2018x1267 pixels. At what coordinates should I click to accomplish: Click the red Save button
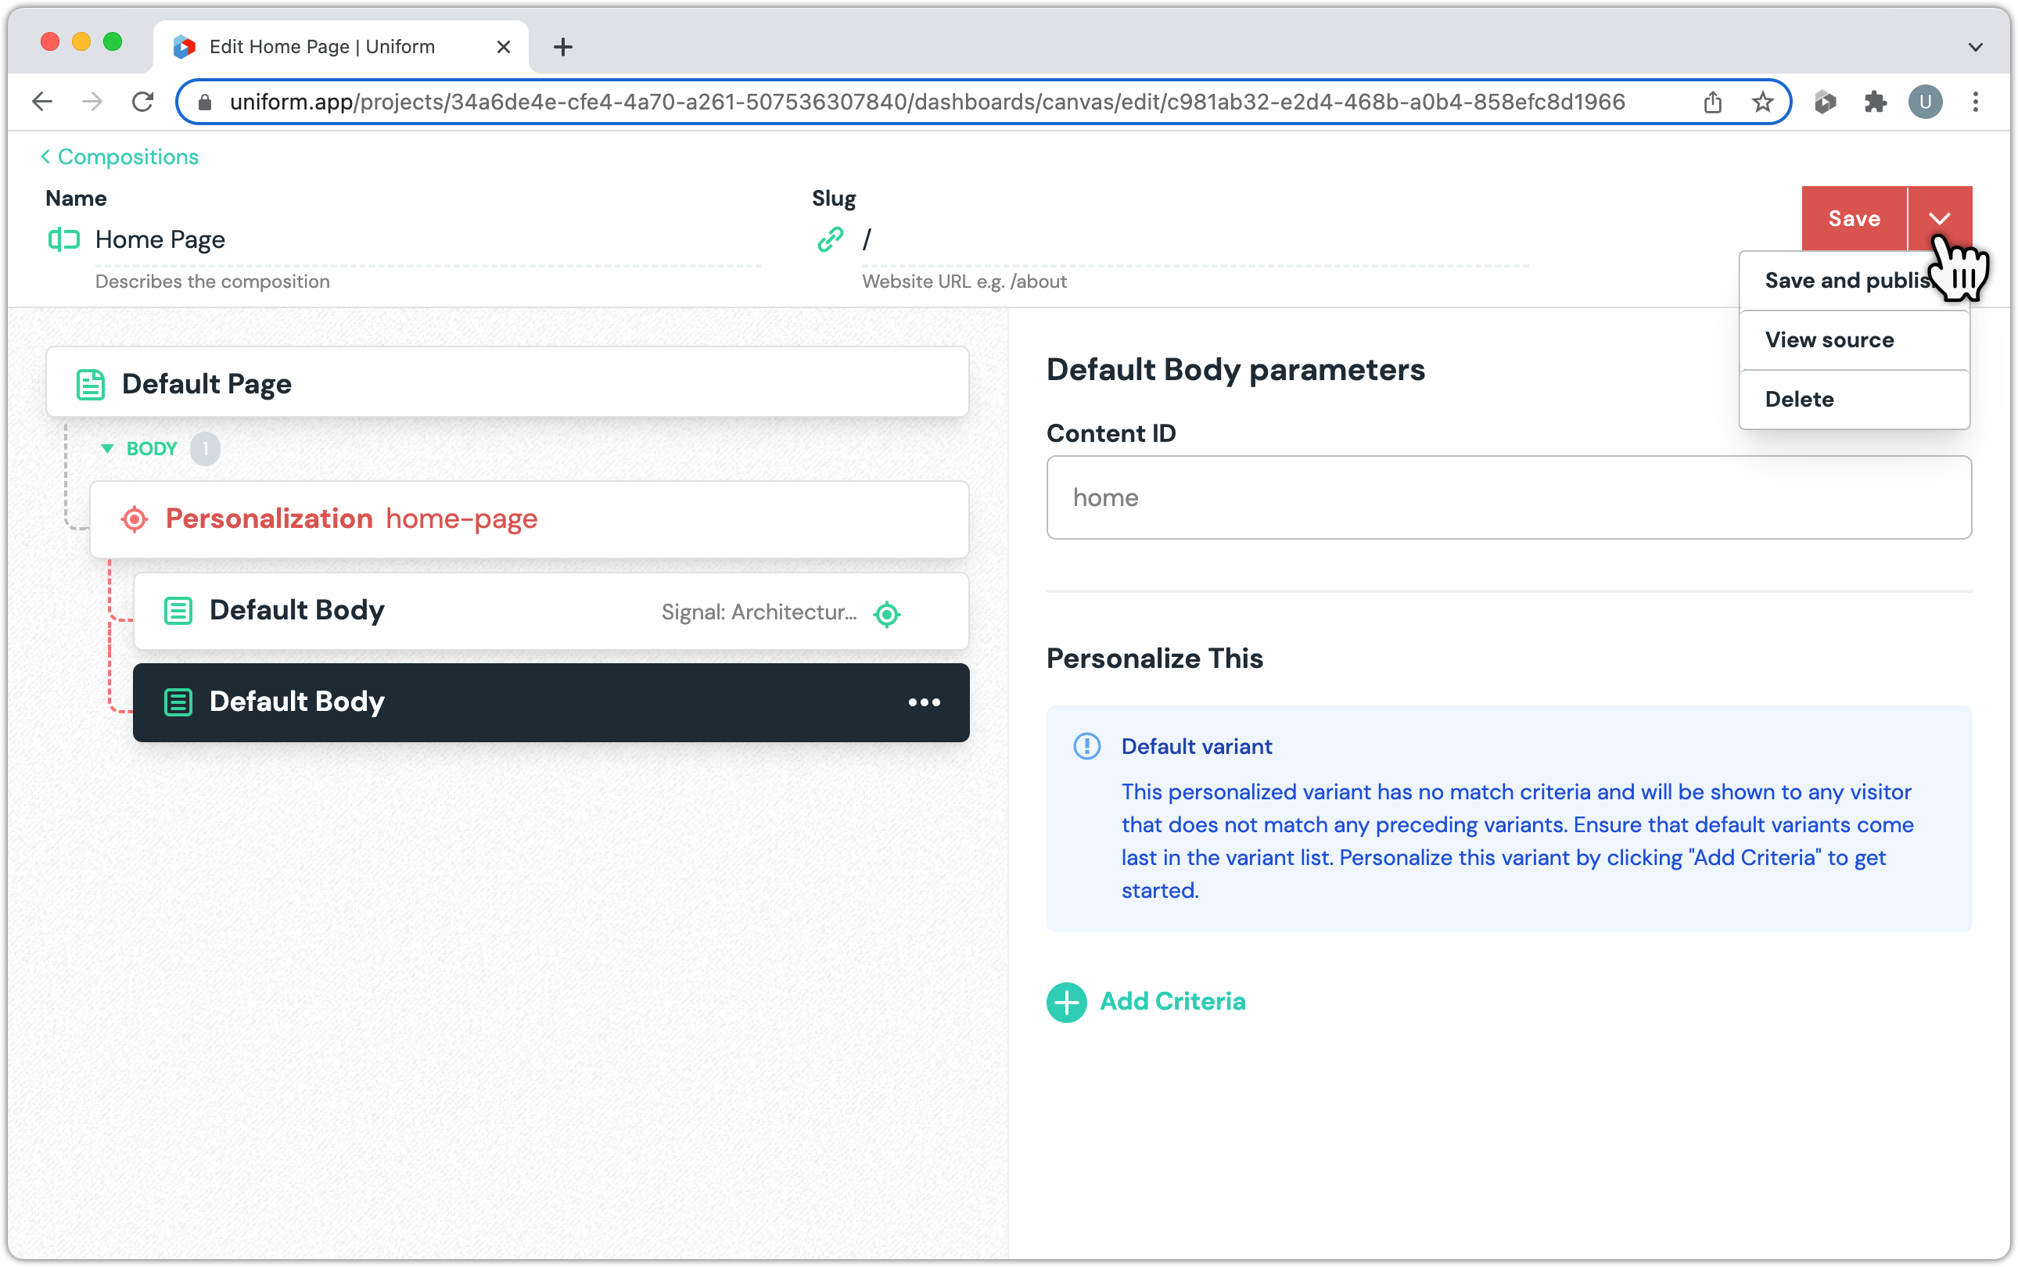(1854, 219)
